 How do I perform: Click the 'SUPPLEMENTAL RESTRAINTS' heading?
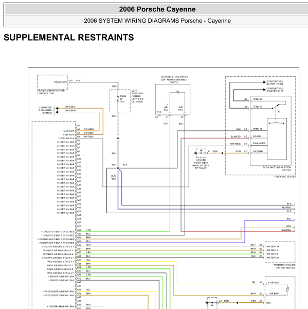pos(69,38)
